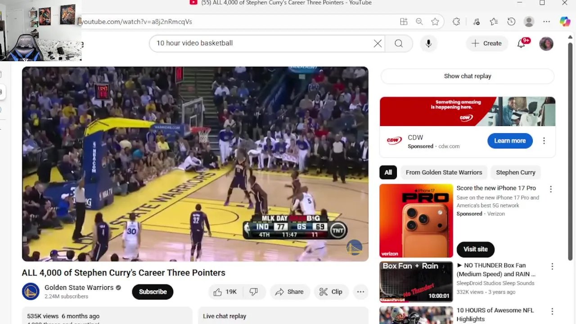Open CDW banner ad image
This screenshot has width=576, height=324.
click(468, 112)
